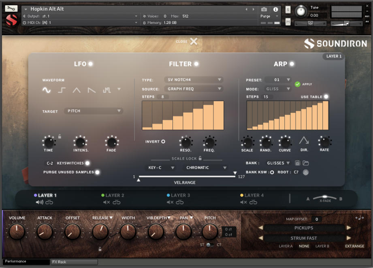Open instrument info via the i icon
The width and height of the screenshot is (373, 268).
tap(276, 10)
